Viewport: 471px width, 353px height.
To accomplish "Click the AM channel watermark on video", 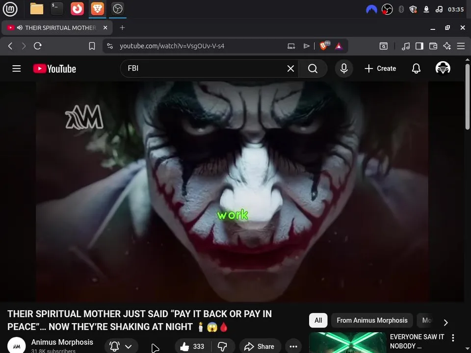I will tap(84, 117).
